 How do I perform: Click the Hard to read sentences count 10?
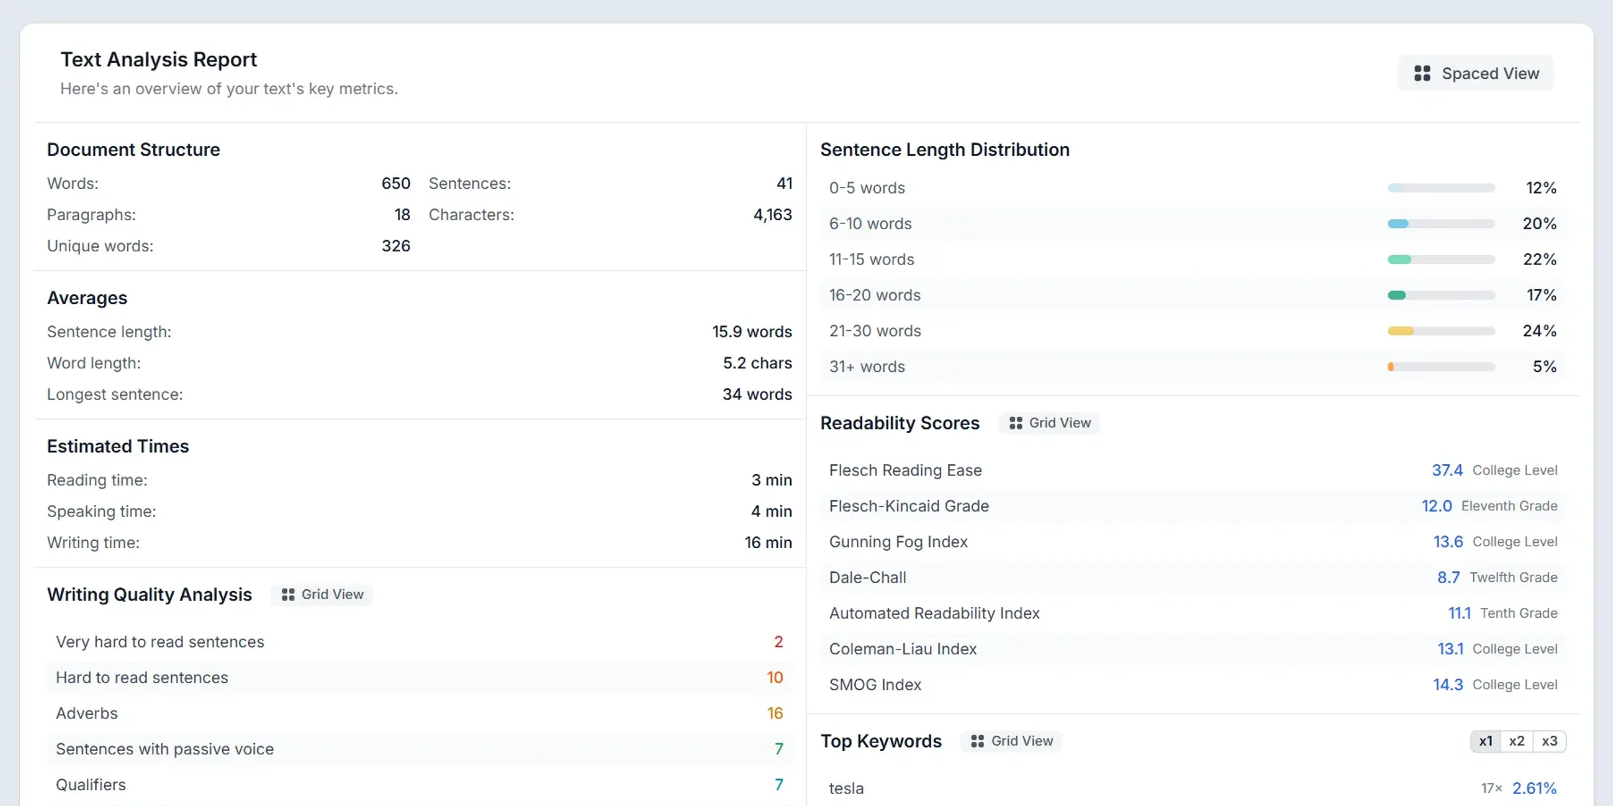(775, 677)
